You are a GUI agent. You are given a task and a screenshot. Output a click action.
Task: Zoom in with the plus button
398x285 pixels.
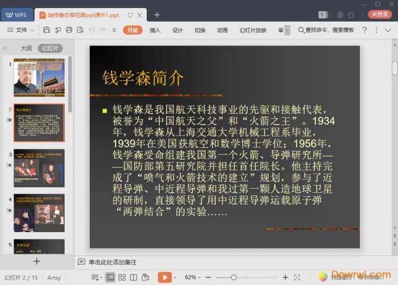[285, 278]
